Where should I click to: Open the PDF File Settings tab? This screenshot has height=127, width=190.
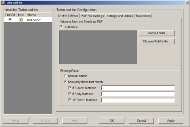(92, 16)
